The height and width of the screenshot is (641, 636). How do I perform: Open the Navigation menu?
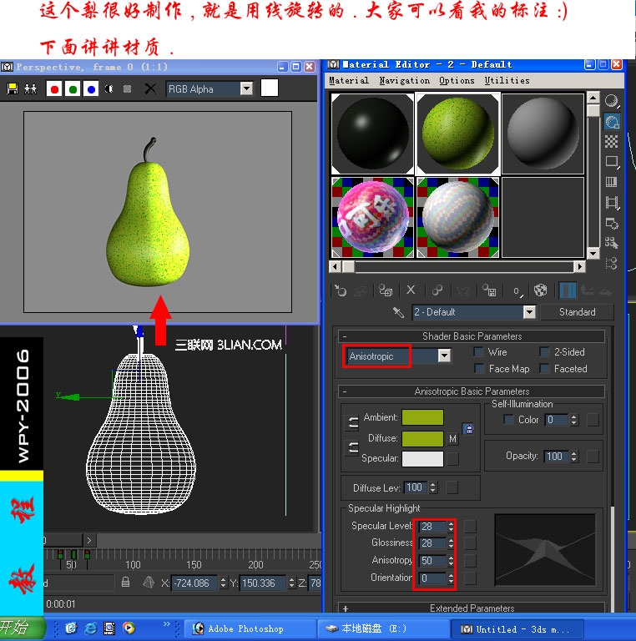coord(404,80)
